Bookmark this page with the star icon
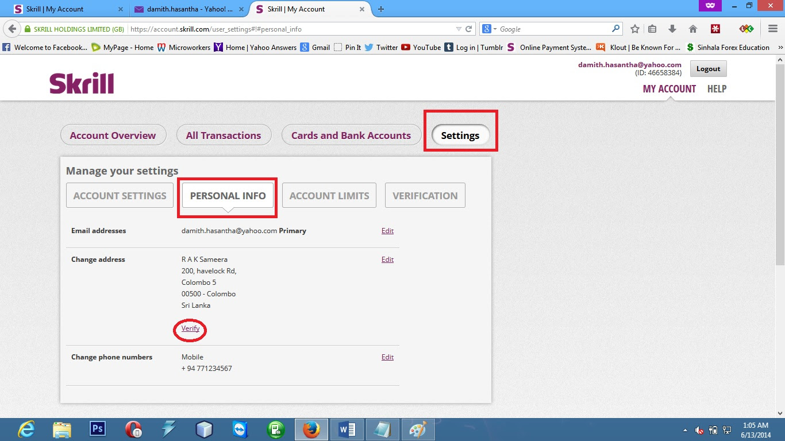The height and width of the screenshot is (441, 785). click(x=634, y=29)
